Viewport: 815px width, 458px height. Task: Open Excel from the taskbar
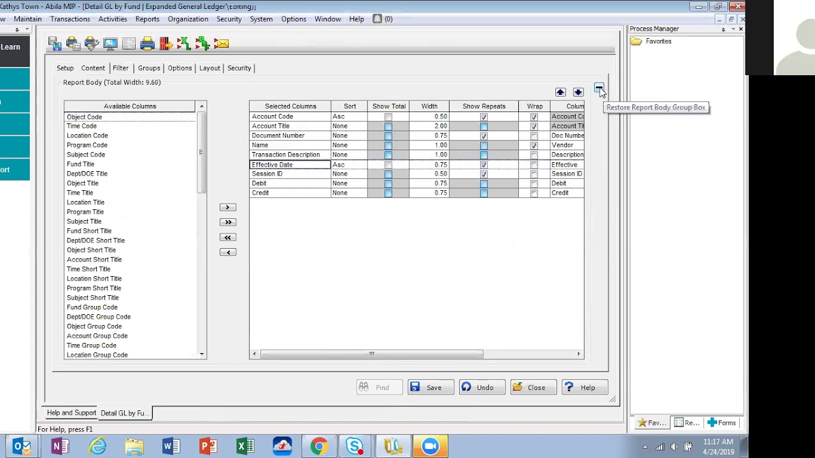pyautogui.click(x=245, y=447)
